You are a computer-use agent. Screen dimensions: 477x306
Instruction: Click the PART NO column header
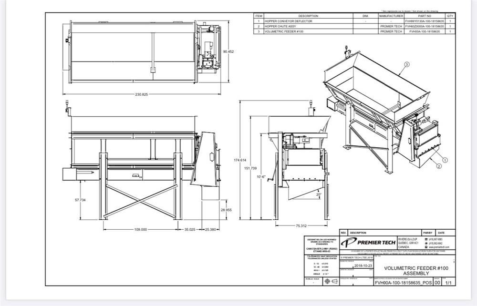tap(425, 16)
